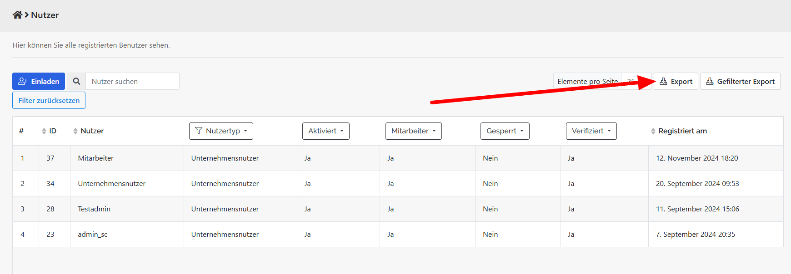This screenshot has height=274, width=791.
Task: Click Filter zurücksetzen button
Action: click(49, 100)
